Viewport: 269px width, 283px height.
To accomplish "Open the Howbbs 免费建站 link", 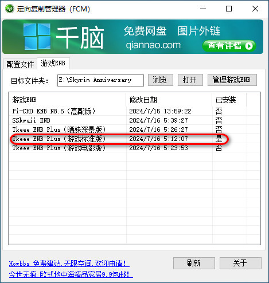I will [69, 264].
